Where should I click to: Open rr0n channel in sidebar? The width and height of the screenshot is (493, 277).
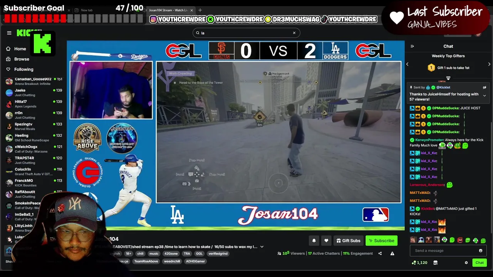(34, 115)
